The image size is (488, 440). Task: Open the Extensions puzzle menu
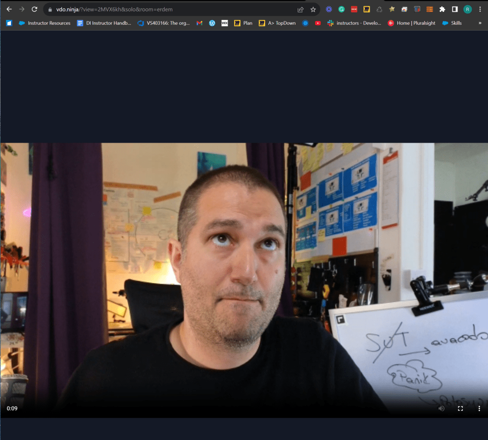pyautogui.click(x=442, y=10)
